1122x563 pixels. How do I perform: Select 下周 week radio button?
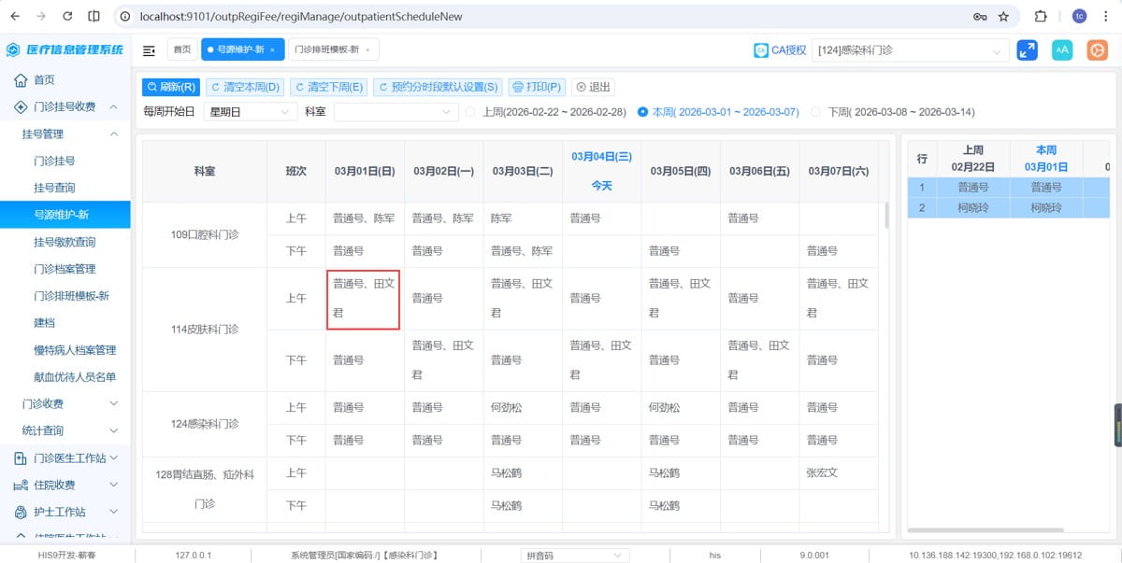pyautogui.click(x=816, y=112)
